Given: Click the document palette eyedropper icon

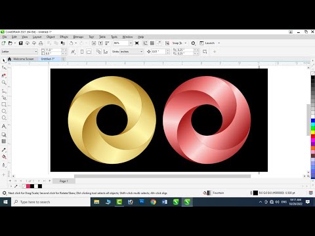Looking at the screenshot, I should tap(16, 186).
